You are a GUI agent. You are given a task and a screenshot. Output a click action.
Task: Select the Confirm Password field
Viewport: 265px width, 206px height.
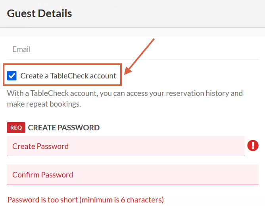[x=132, y=175]
